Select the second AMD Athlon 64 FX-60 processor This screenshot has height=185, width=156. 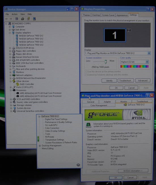pyautogui.click(x=41, y=96)
